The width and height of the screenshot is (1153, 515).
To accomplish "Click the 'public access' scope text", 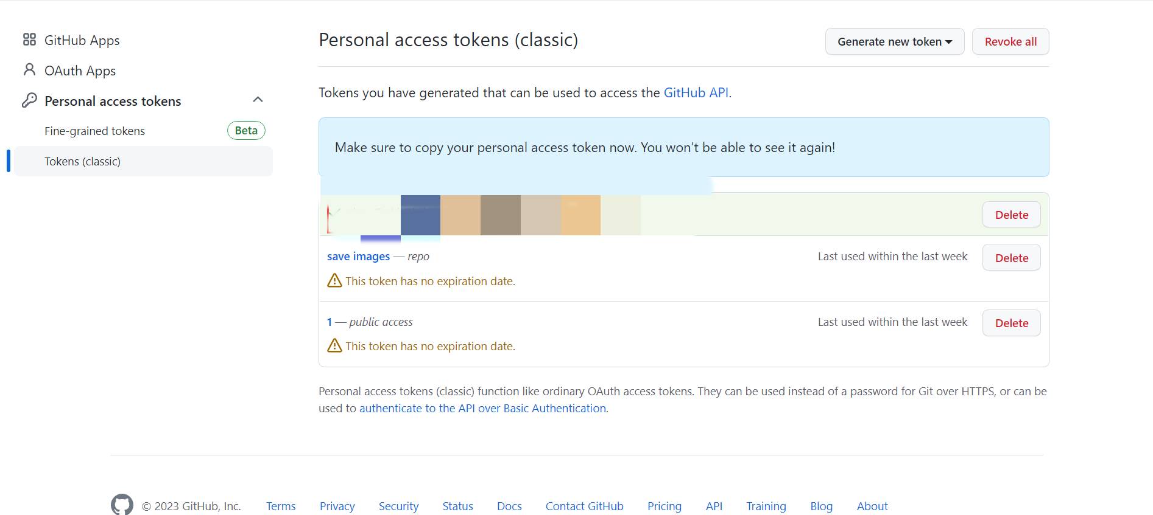I will [381, 322].
